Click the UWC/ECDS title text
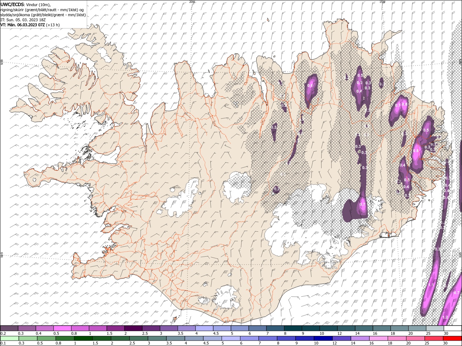Image resolution: width=462 pixels, height=346 pixels. tap(13, 4)
